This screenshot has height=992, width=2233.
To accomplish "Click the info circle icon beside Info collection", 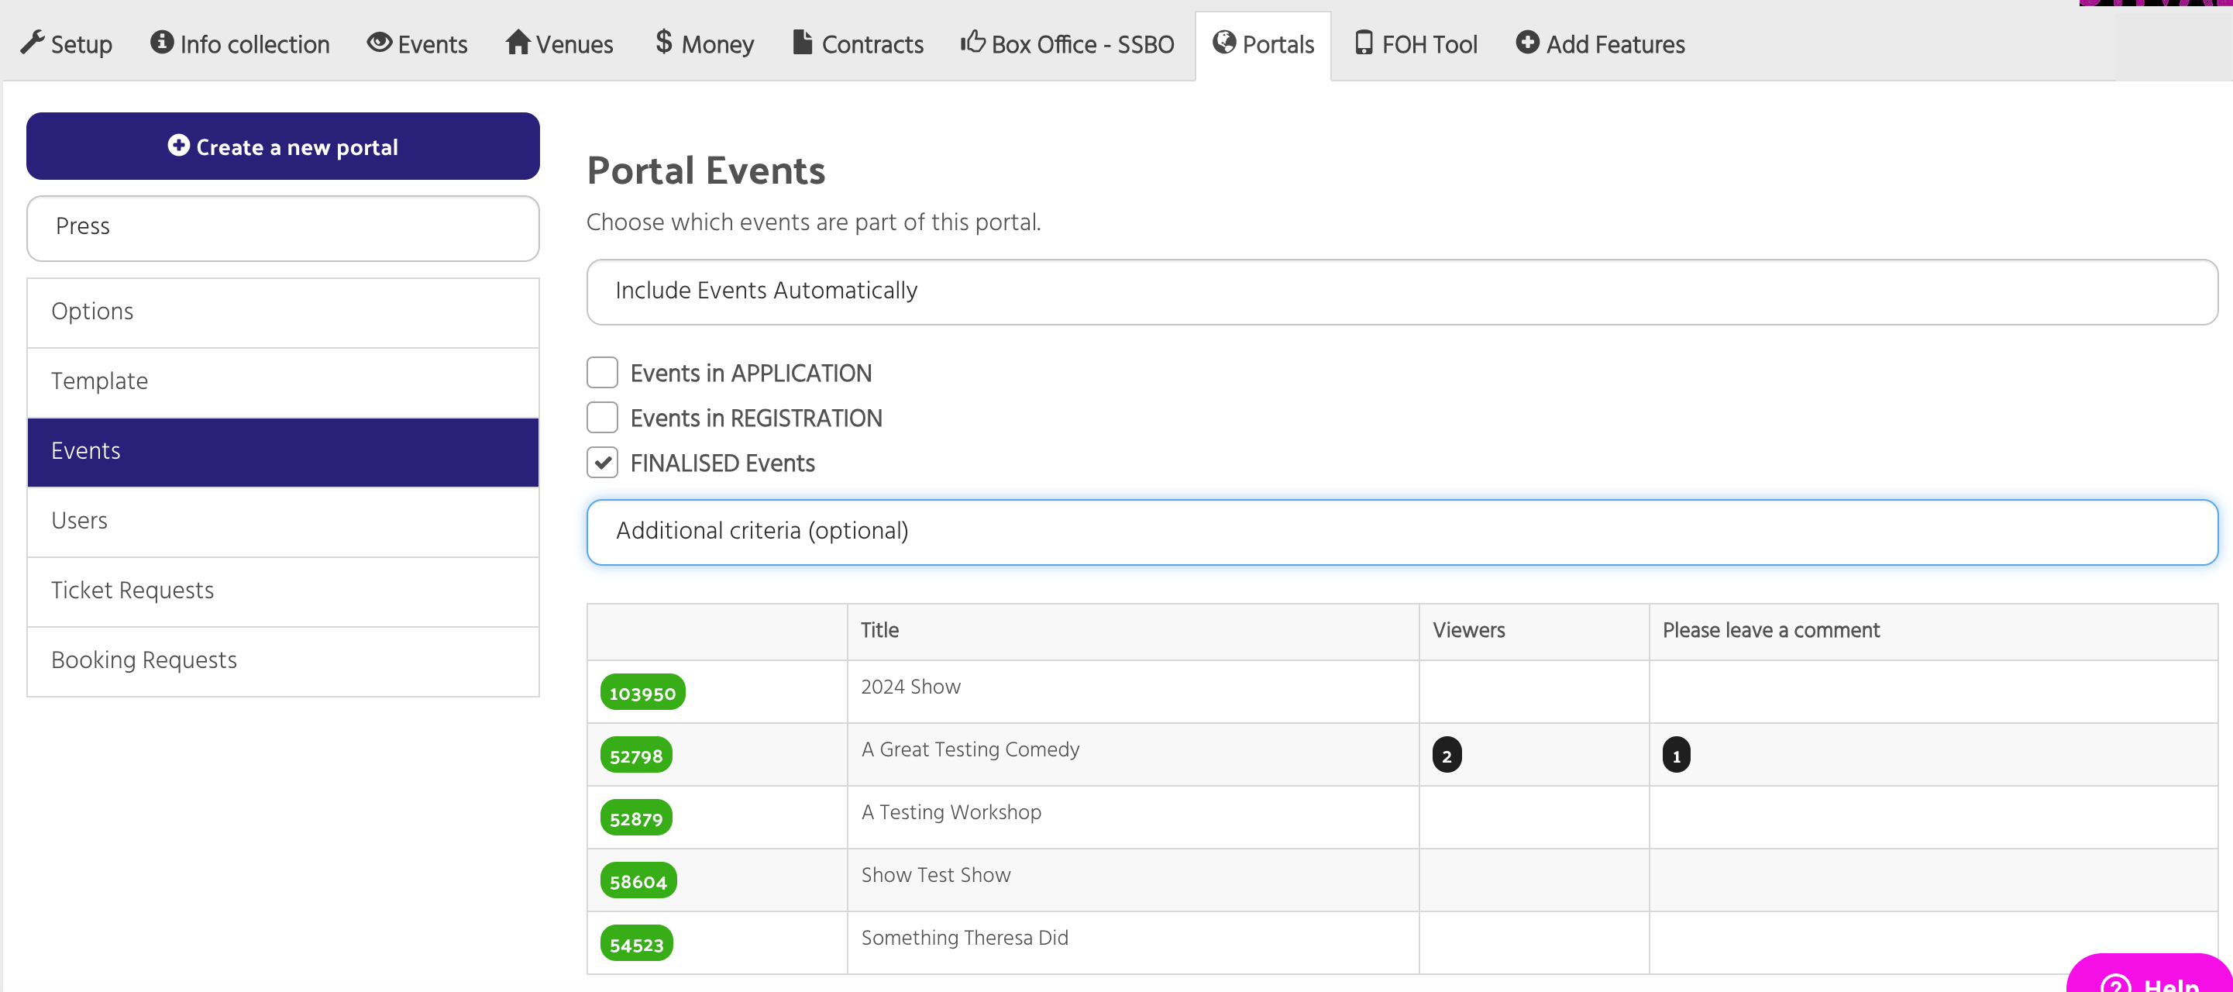I will [x=161, y=42].
